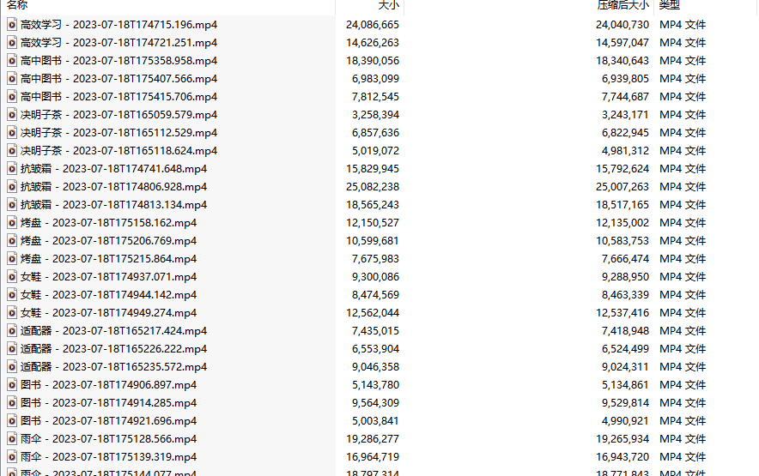Click the file icon of 高中图书 175358.958.mp4
Image resolution: width=759 pixels, height=476 pixels.
click(12, 61)
